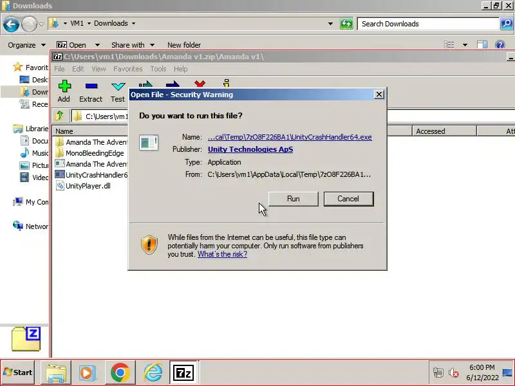Toggle the preview pane icon
The width and height of the screenshot is (515, 386).
tap(482, 44)
